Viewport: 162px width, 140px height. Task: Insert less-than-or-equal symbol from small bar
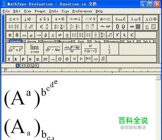53,35
